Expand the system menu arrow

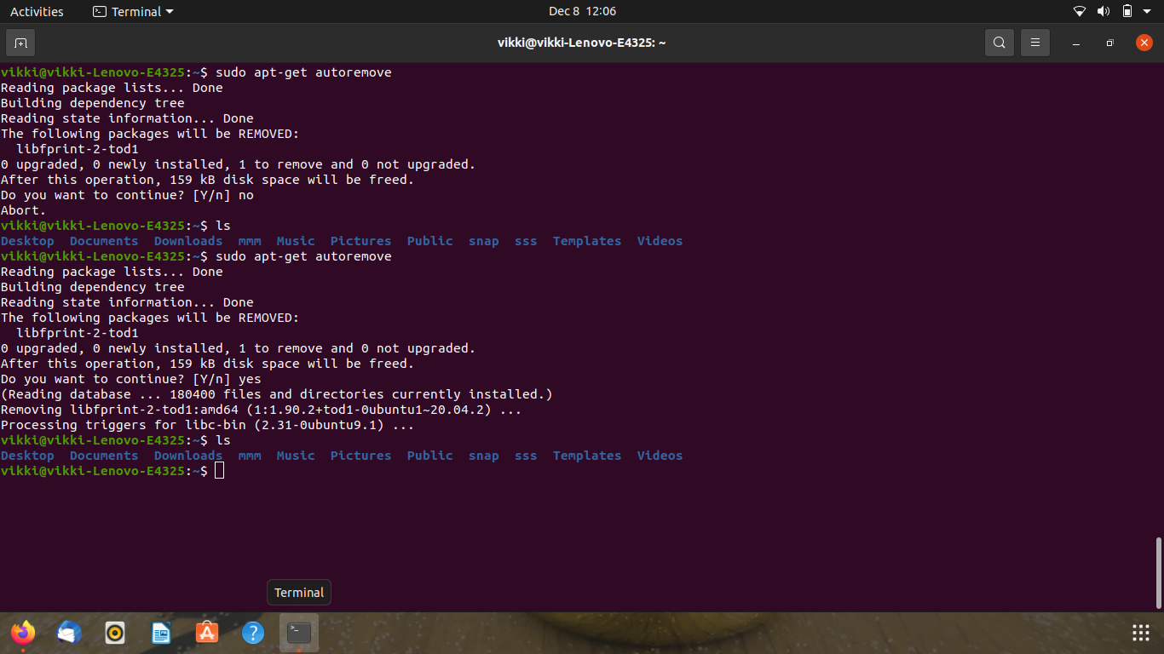coord(1149,11)
